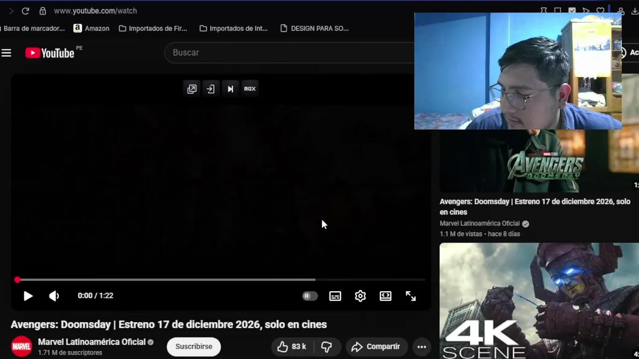Go to the YouTube home logo

[x=50, y=53]
